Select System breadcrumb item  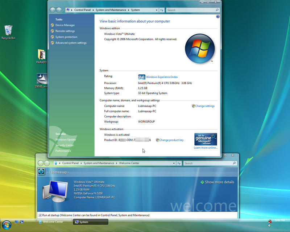coord(135,10)
